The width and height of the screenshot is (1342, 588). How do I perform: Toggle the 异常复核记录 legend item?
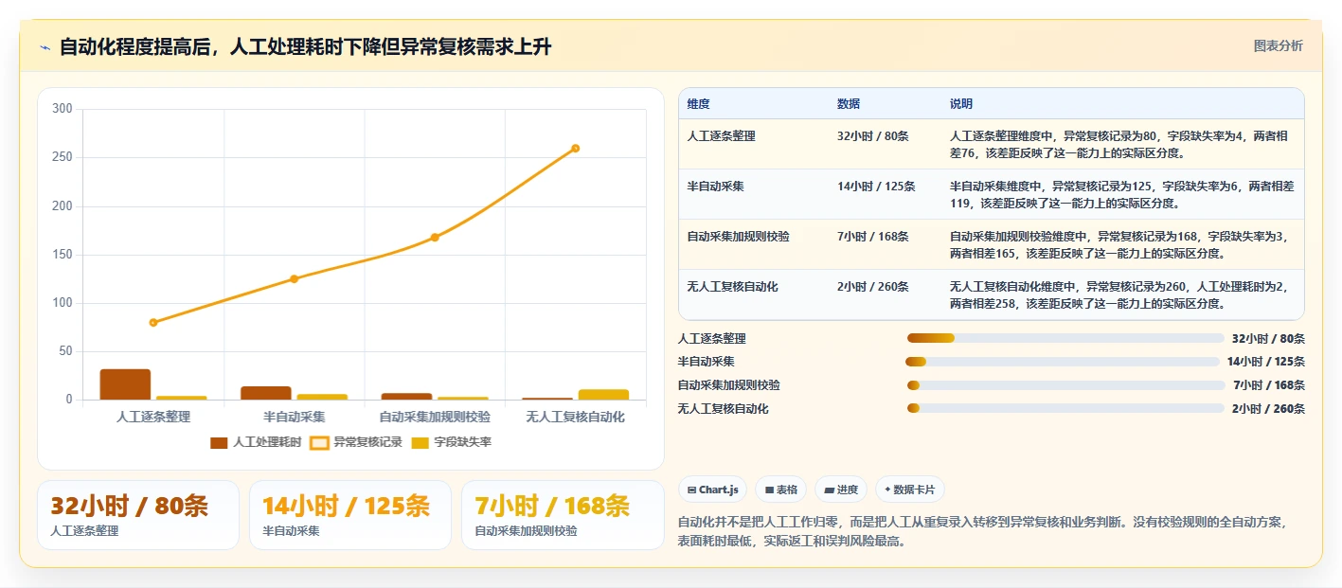356,442
